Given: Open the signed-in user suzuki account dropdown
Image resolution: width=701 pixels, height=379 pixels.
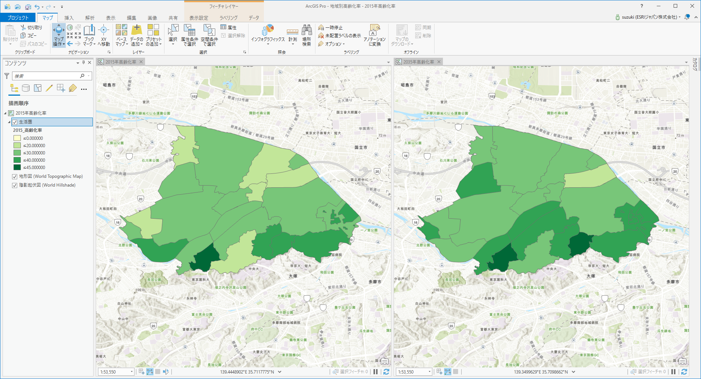Looking at the screenshot, I should pyautogui.click(x=649, y=17).
